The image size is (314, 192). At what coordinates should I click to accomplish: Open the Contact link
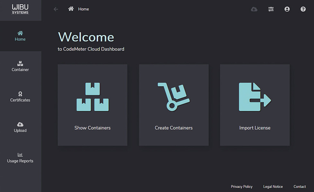(300, 187)
